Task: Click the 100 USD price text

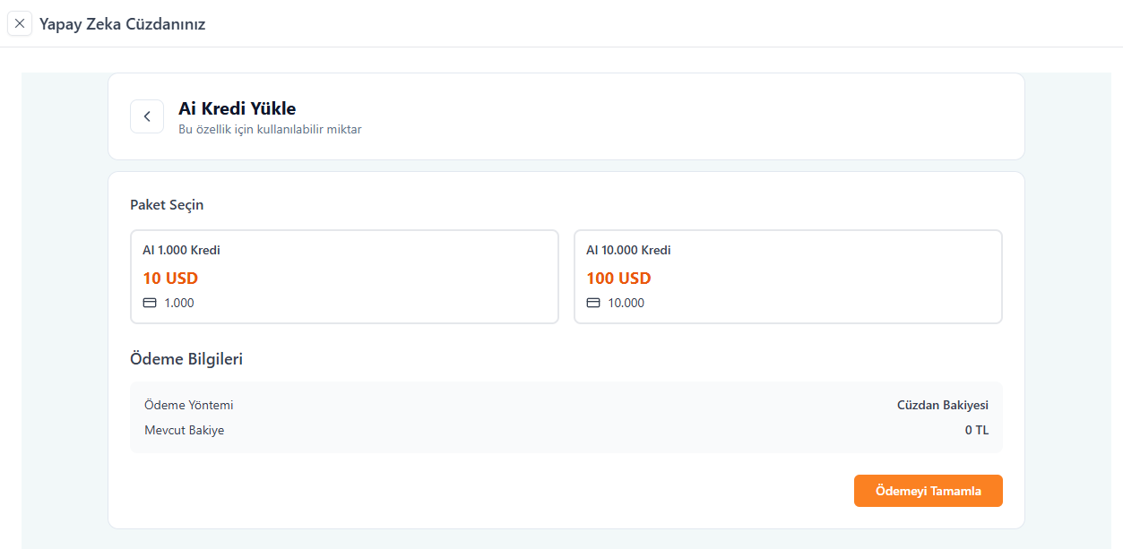Action: [x=618, y=278]
